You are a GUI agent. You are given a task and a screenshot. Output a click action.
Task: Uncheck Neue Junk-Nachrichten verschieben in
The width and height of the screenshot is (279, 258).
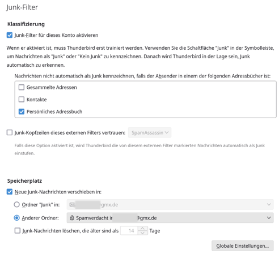(10, 192)
